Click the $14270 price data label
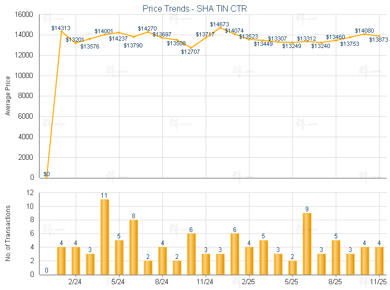The height and width of the screenshot is (290, 390). tap(147, 28)
